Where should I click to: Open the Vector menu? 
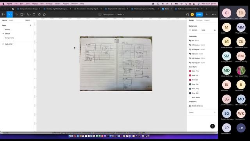click(57, 4)
